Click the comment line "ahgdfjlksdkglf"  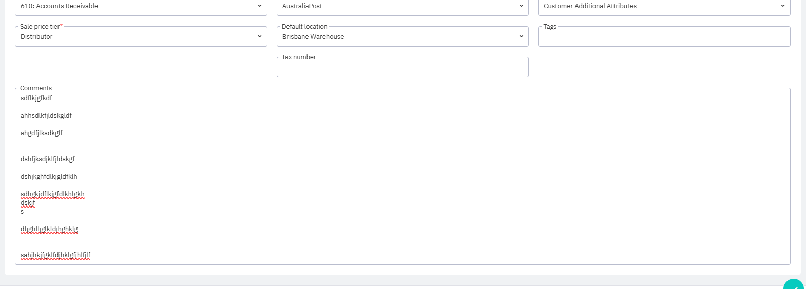pos(42,133)
